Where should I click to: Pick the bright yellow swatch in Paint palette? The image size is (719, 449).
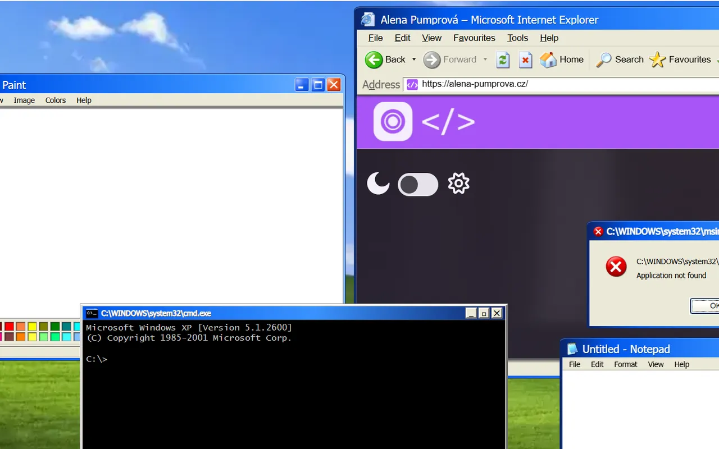pyautogui.click(x=32, y=327)
